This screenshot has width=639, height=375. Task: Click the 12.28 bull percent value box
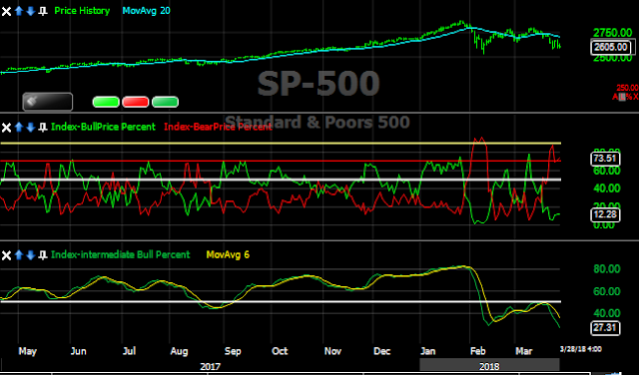(605, 214)
